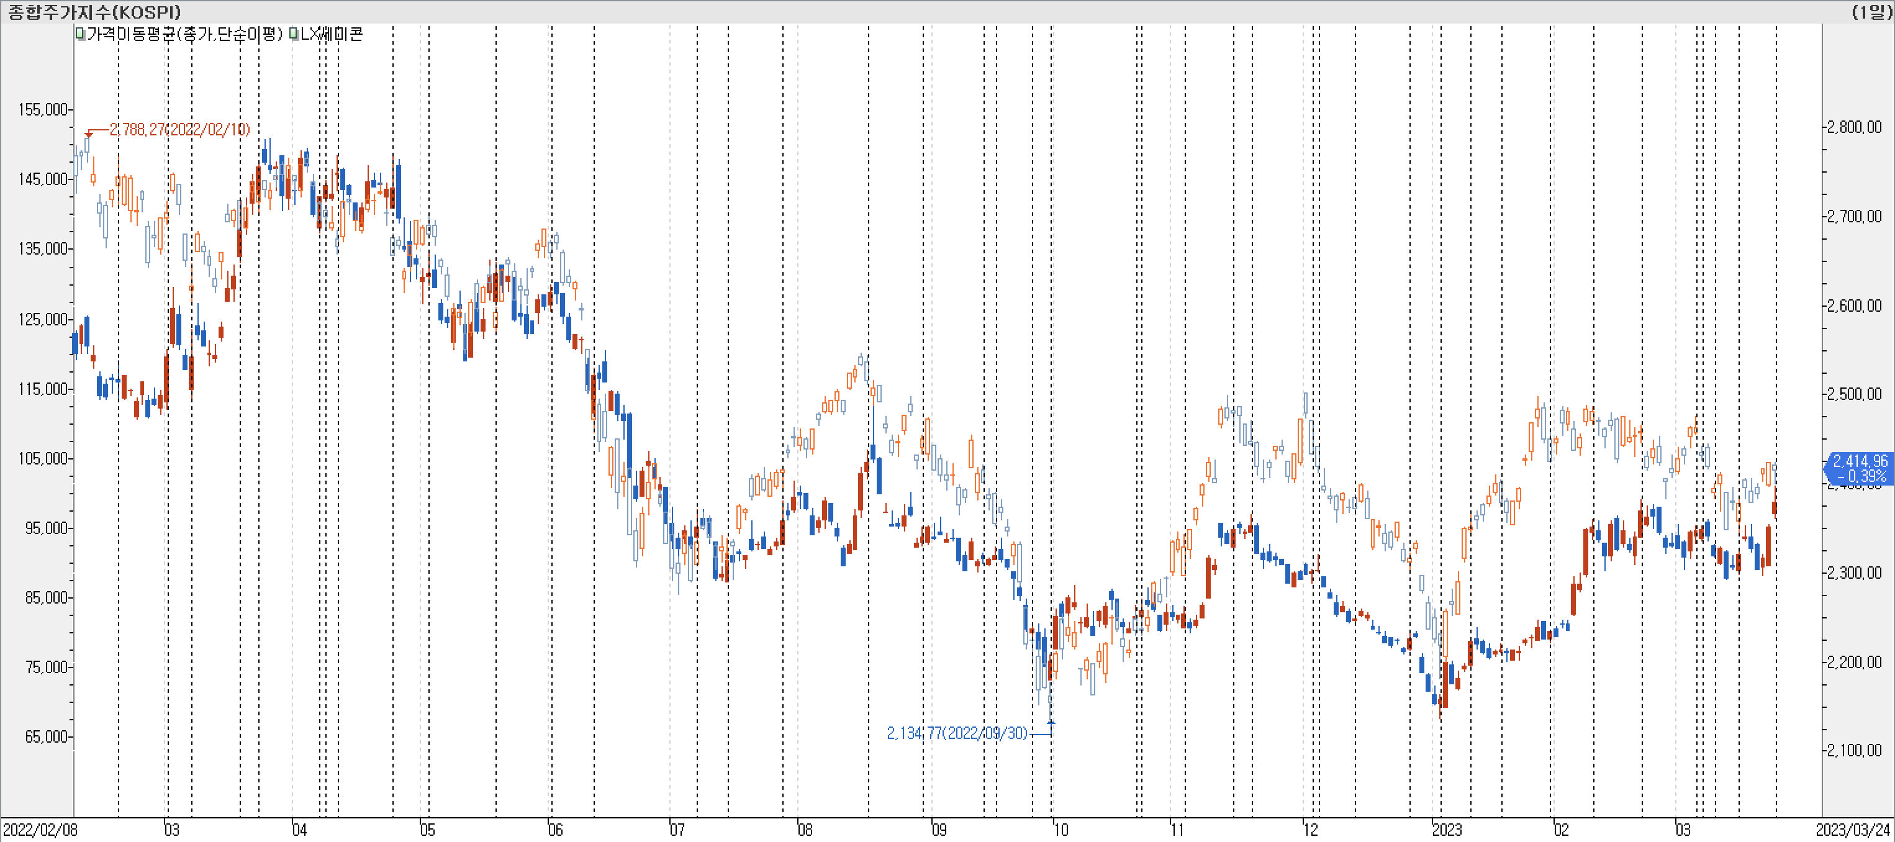Click the 2022/02/08 start date label
The image size is (1895, 842).
40,830
